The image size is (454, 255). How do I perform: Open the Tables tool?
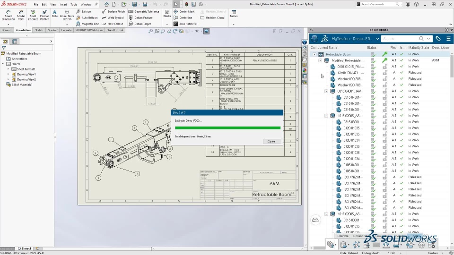[x=234, y=14]
